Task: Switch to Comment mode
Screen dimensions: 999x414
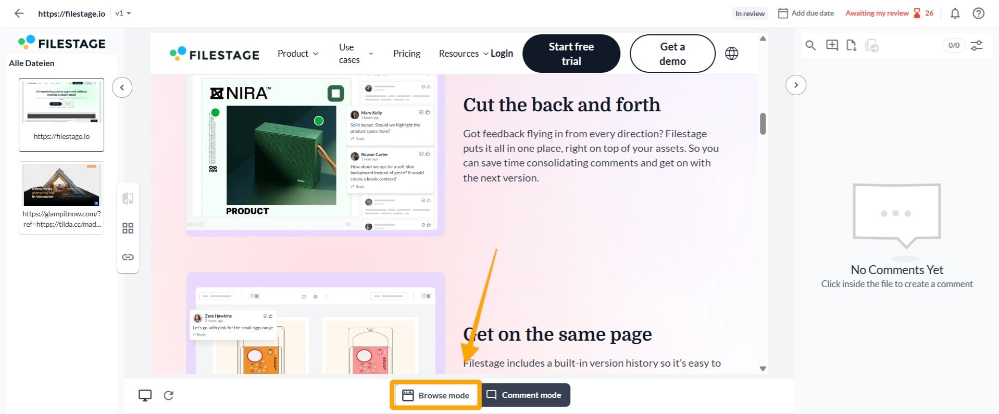Action: (525, 395)
